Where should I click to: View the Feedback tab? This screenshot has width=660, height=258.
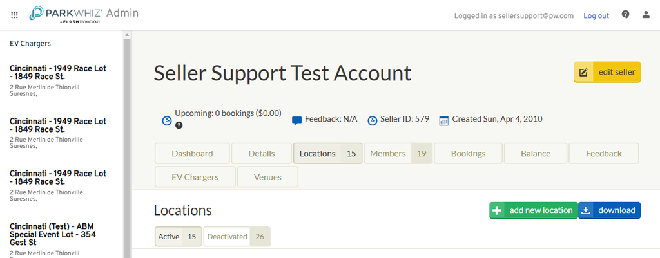[603, 153]
